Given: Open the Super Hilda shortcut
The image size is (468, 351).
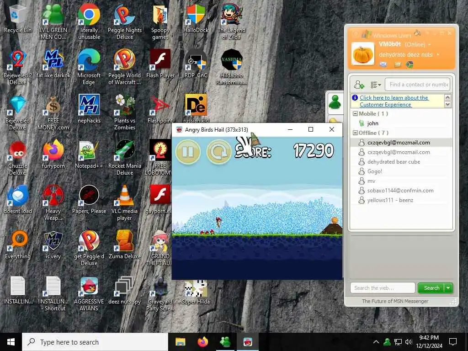Looking at the screenshot, I should point(196,292).
